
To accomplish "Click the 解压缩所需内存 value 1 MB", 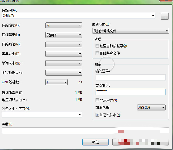I will coord(79,100).
